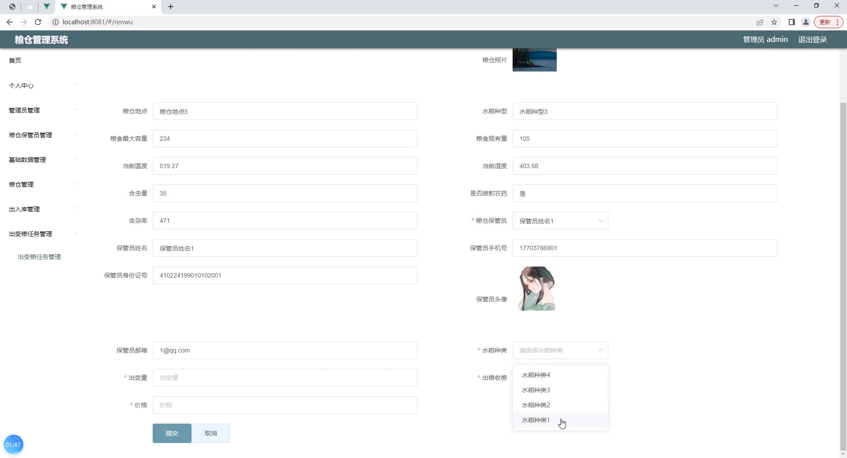Expand 个人中心 sidebar menu
847x458 pixels.
point(44,86)
